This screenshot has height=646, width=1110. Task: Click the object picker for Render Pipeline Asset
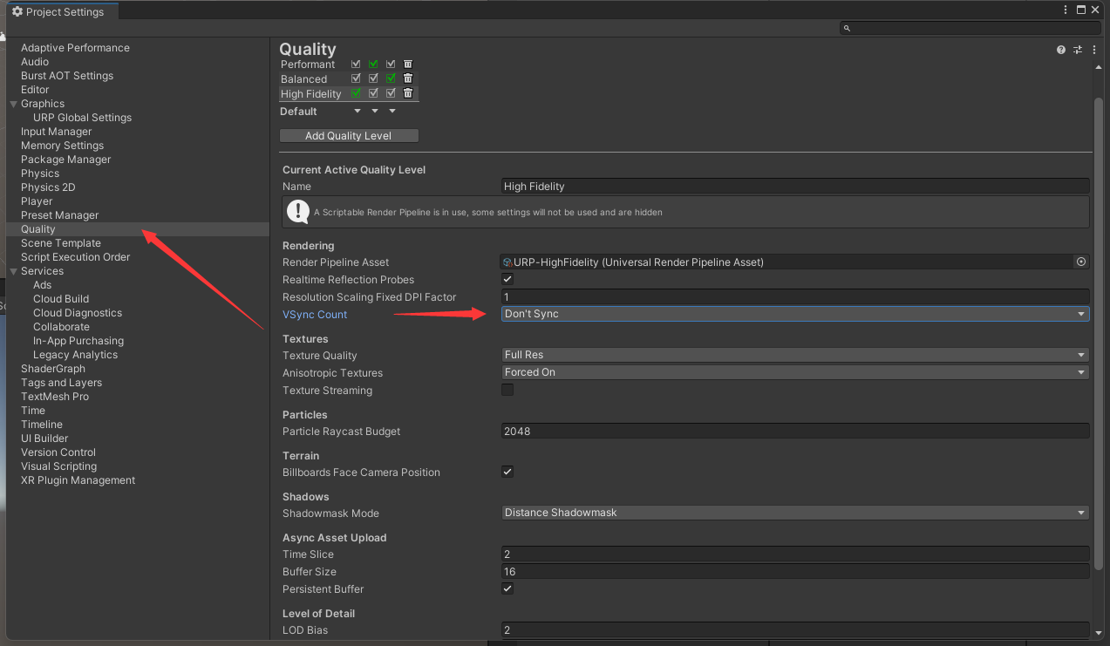(x=1081, y=262)
